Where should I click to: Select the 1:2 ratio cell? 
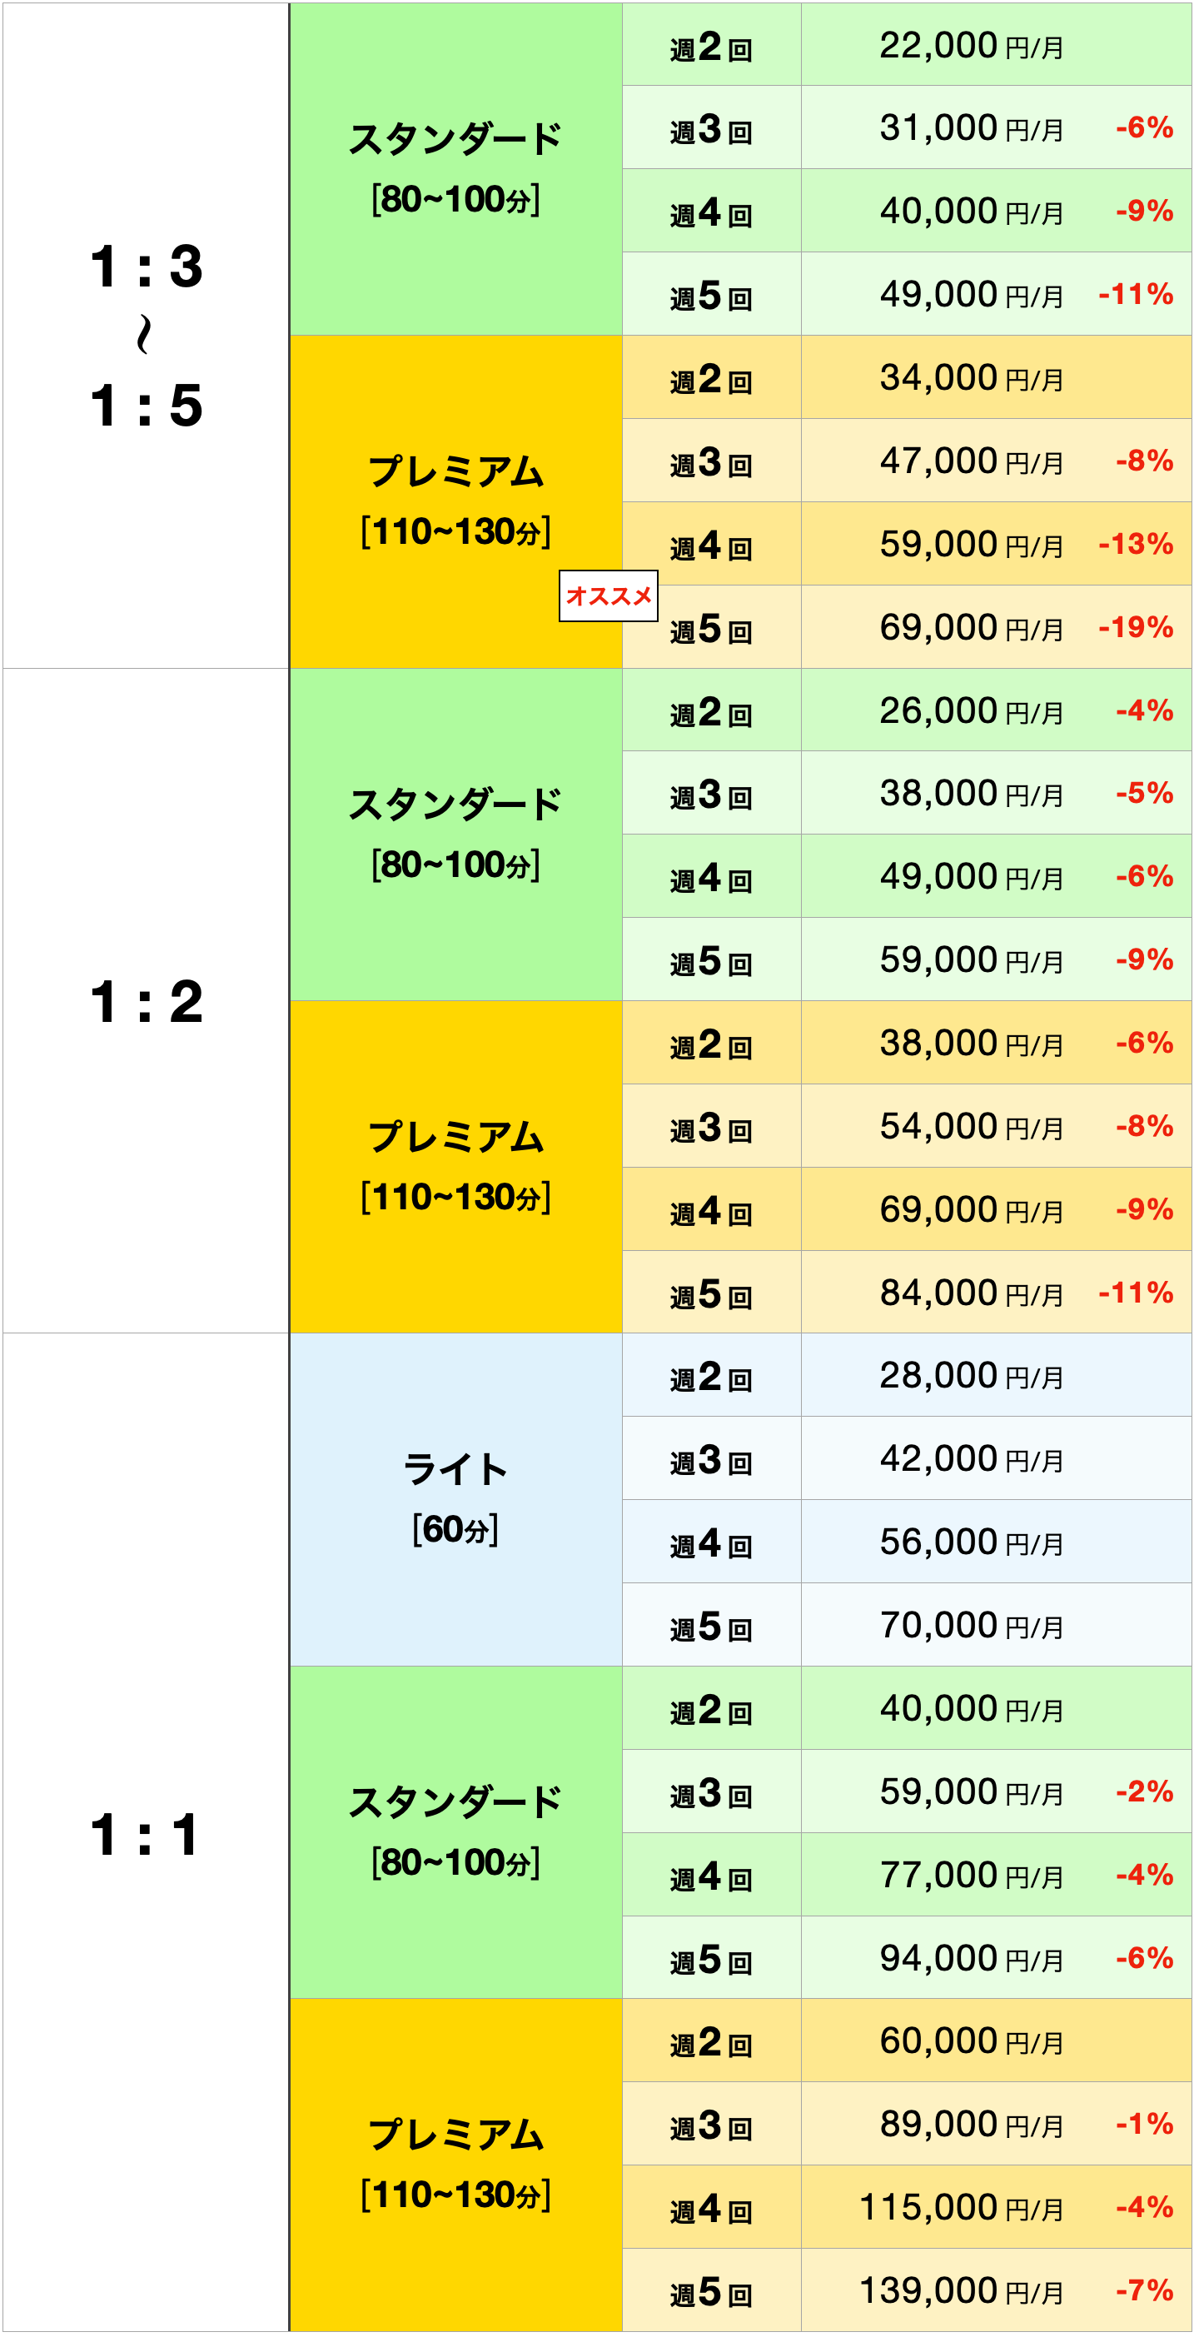146,1000
